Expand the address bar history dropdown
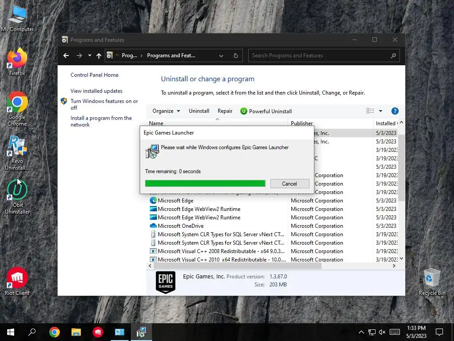The height and width of the screenshot is (341, 454). 221,56
